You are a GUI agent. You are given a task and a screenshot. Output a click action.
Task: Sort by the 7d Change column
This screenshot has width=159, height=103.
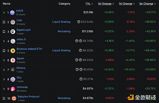(125, 4)
